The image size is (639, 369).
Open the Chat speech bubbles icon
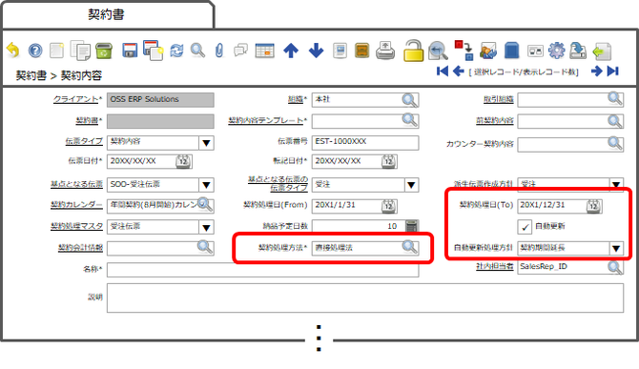click(241, 51)
